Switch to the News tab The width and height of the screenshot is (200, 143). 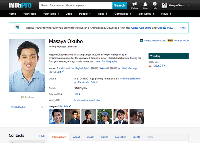pyautogui.click(x=149, y=137)
